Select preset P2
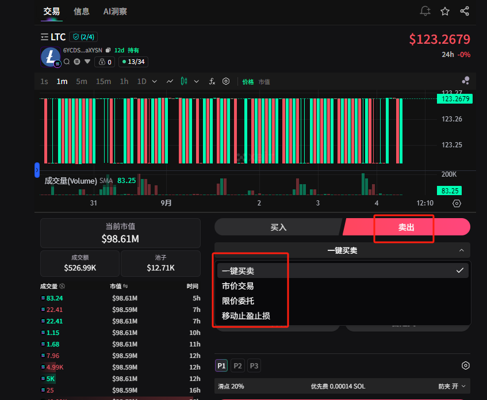 pos(237,365)
